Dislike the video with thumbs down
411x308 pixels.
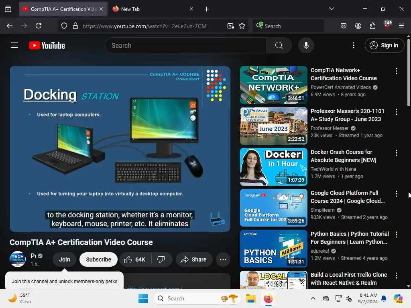(x=161, y=259)
